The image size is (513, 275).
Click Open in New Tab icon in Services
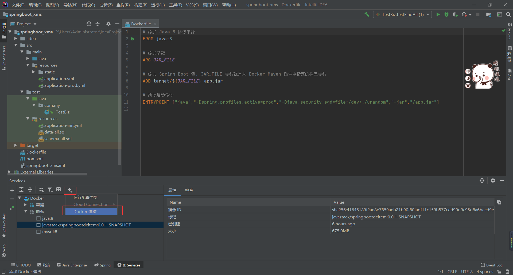[59, 190]
